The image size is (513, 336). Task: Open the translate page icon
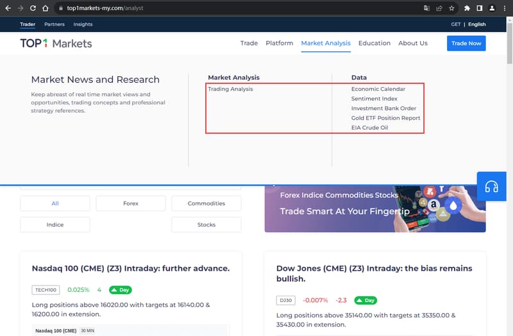click(426, 8)
